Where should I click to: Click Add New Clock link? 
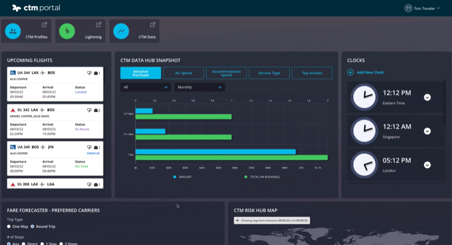tap(370, 72)
